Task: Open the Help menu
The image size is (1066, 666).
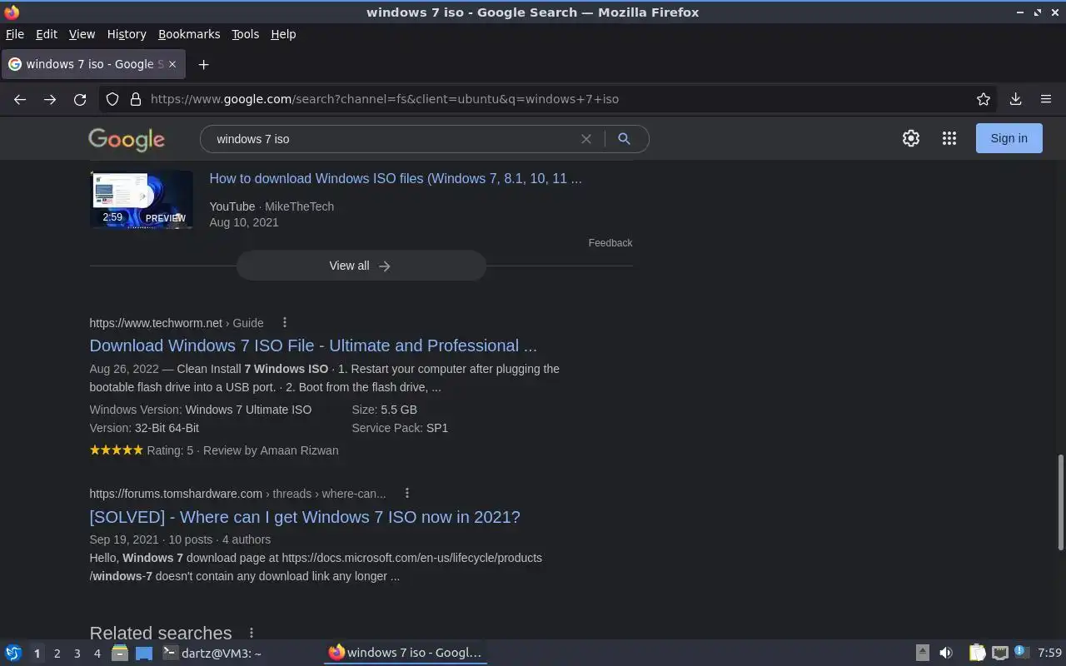Action: pyautogui.click(x=283, y=34)
